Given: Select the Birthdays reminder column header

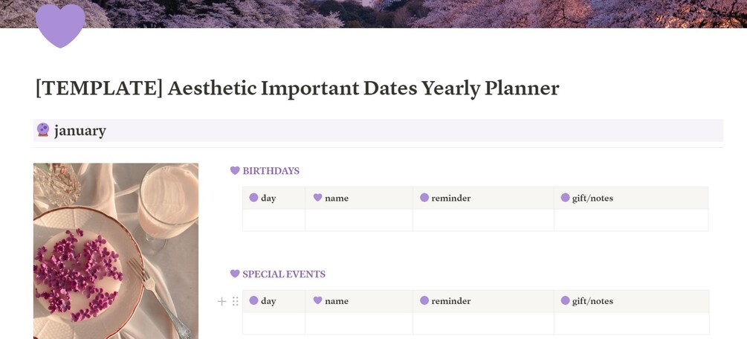Looking at the screenshot, I should [450, 198].
